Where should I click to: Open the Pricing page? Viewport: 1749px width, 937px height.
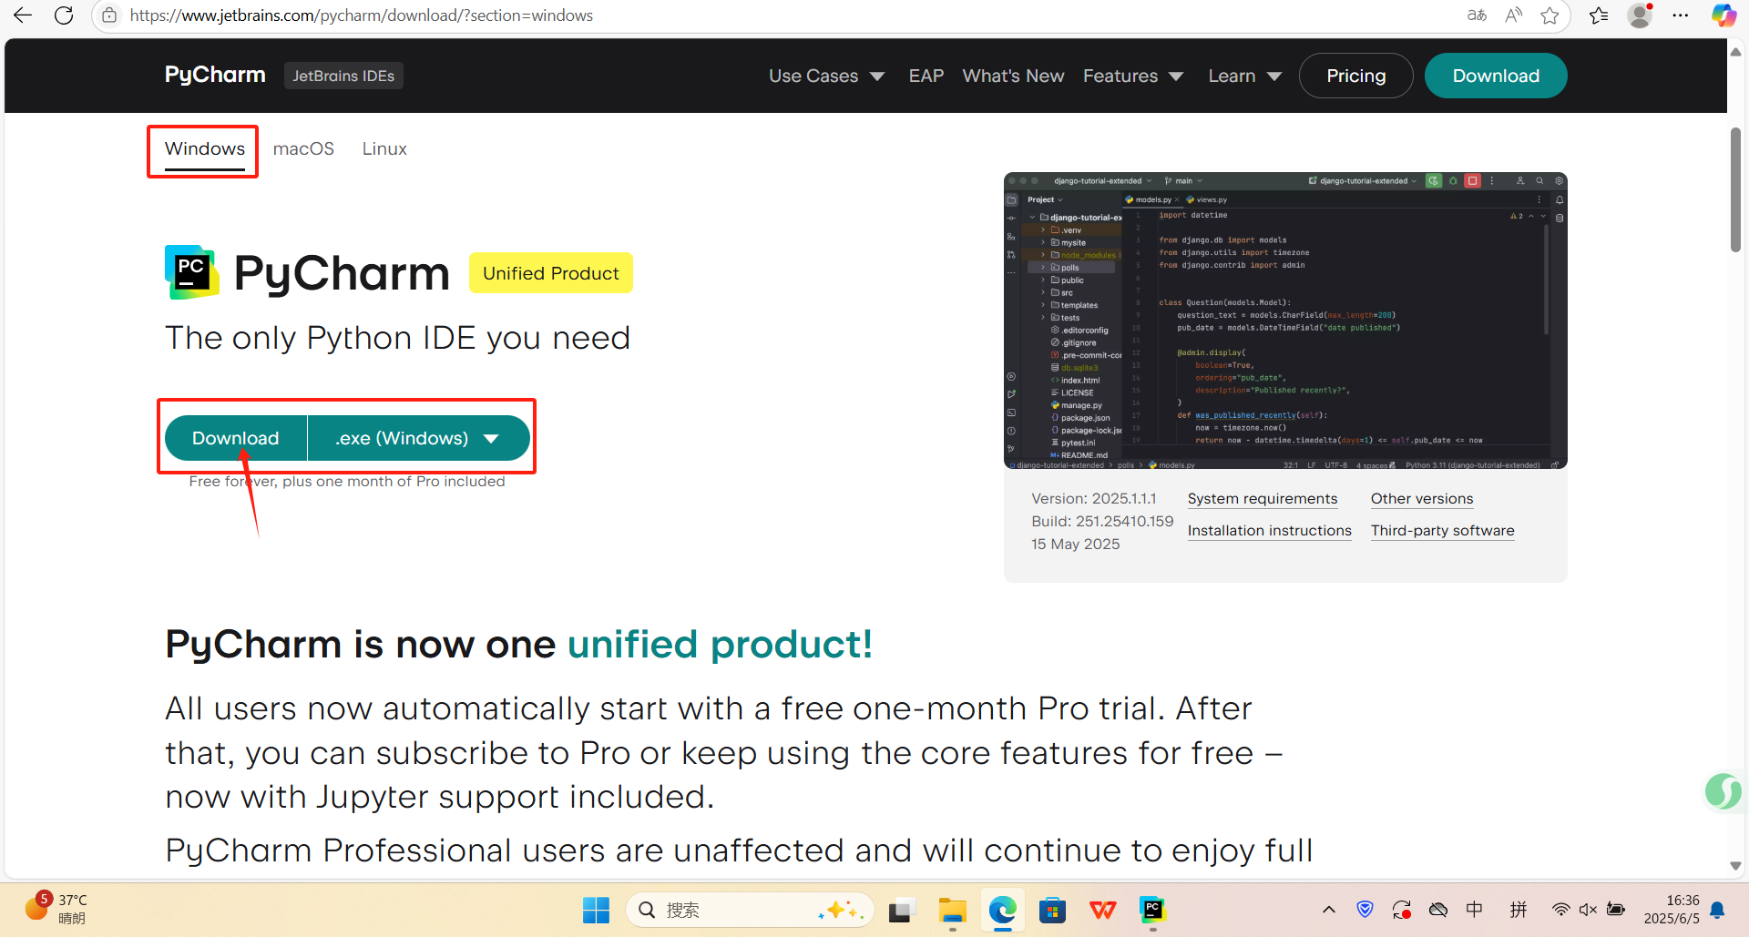click(x=1355, y=76)
